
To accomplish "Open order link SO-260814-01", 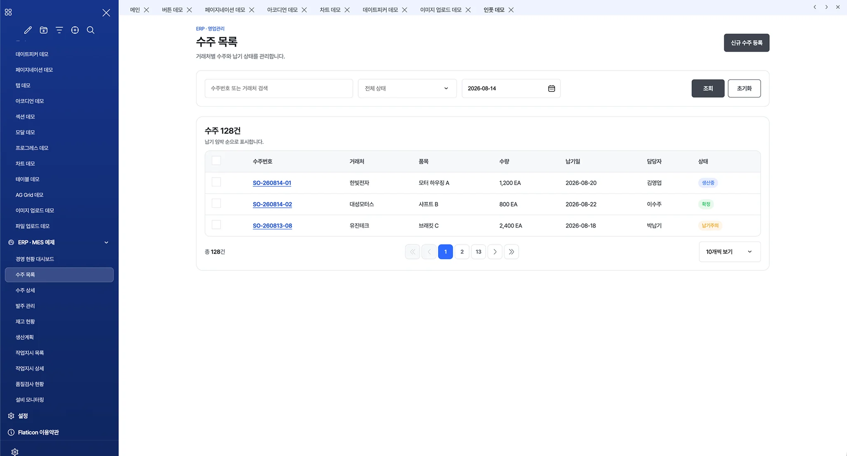I will (272, 183).
